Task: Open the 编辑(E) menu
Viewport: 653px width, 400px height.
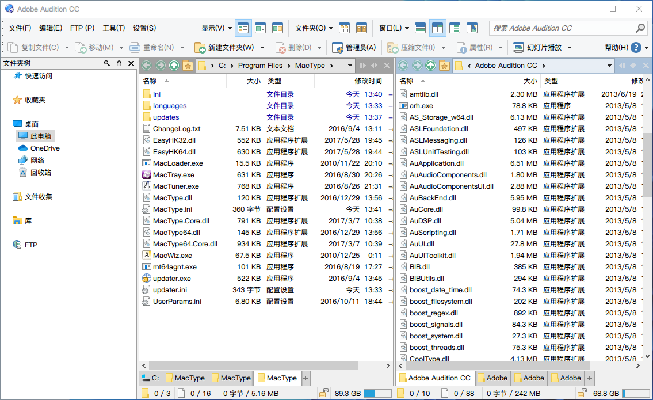Action: (x=51, y=28)
